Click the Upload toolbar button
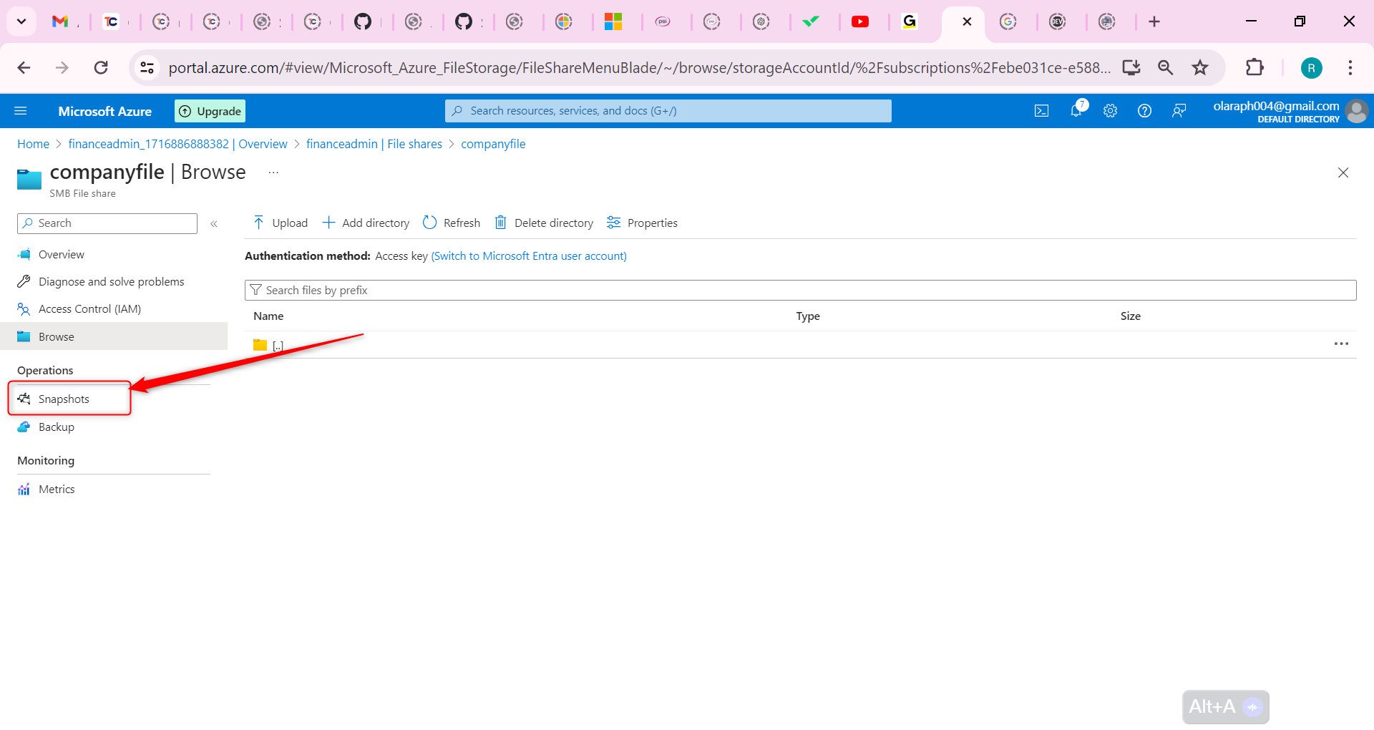The width and height of the screenshot is (1374, 730). pyautogui.click(x=281, y=223)
